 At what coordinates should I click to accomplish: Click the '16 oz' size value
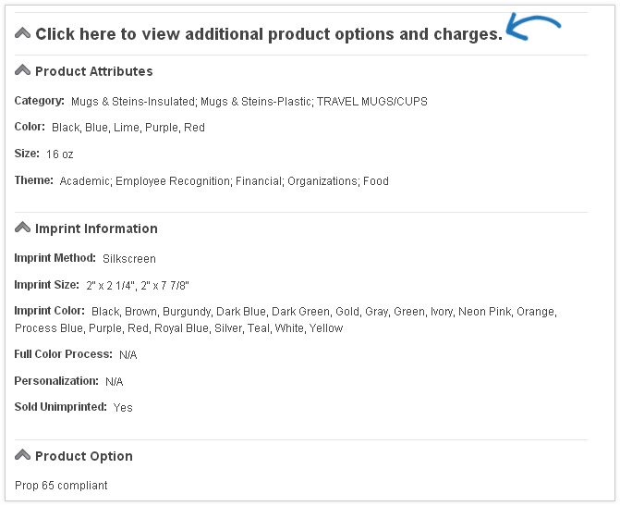tap(60, 154)
